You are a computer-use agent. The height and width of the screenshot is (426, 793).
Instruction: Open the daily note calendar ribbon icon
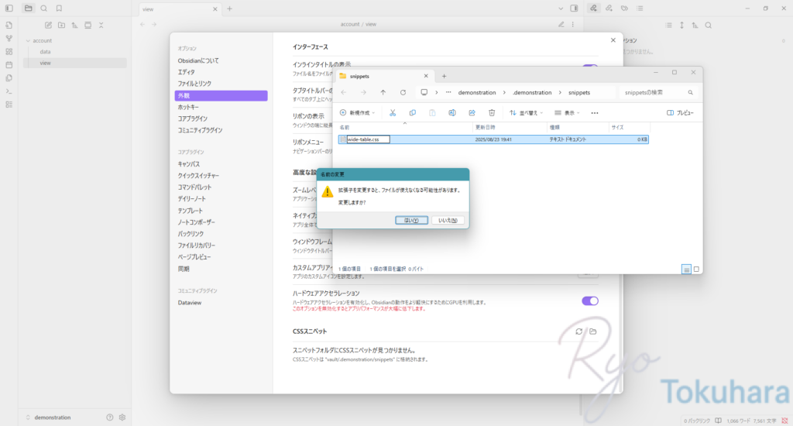[9, 64]
